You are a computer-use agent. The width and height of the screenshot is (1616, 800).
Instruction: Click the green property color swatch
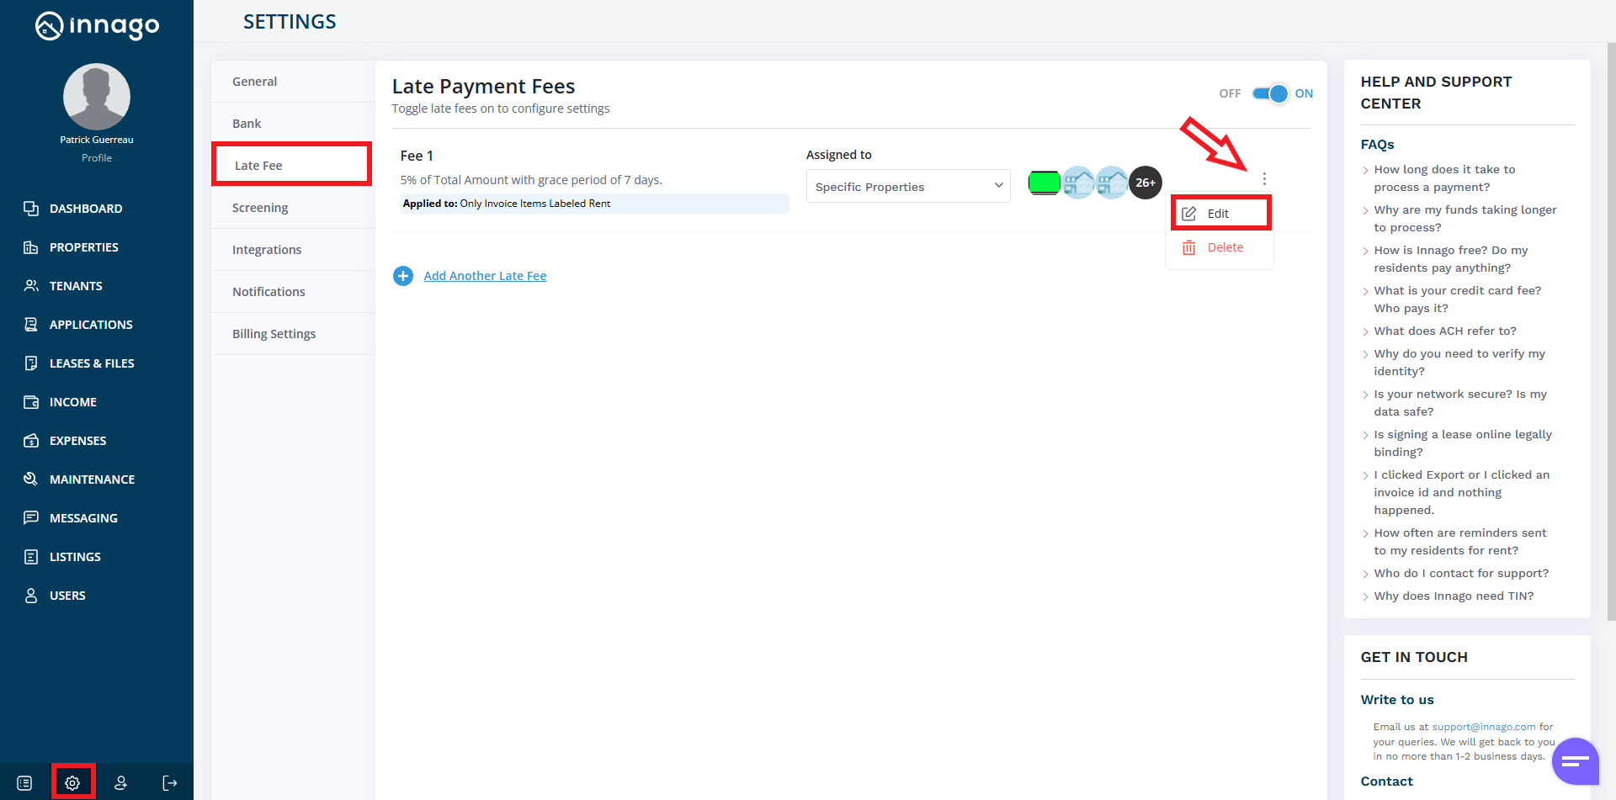pyautogui.click(x=1044, y=182)
